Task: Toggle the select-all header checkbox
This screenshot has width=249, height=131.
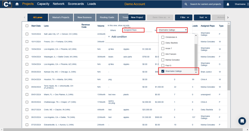Action: (x=27, y=26)
